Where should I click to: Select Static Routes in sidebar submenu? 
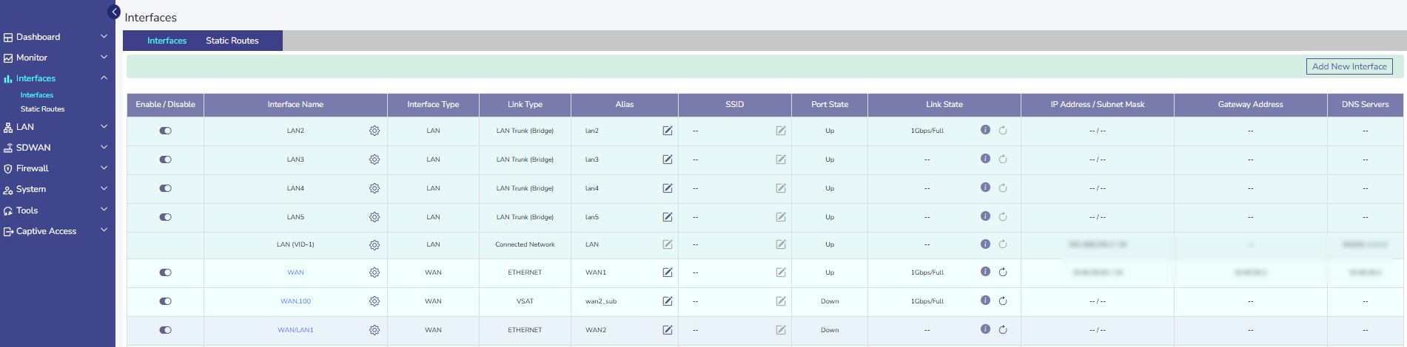42,109
